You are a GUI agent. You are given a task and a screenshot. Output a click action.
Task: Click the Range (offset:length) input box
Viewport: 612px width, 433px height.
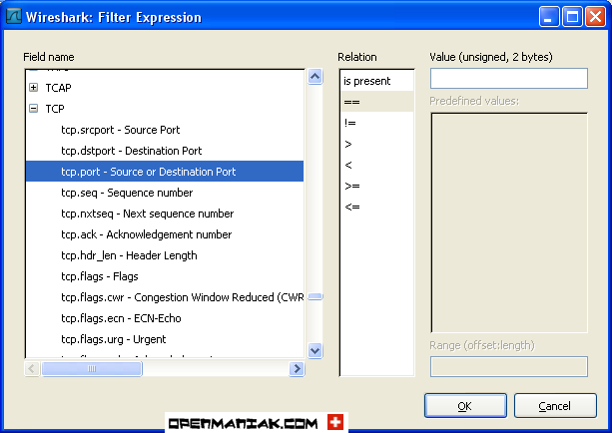(x=509, y=367)
